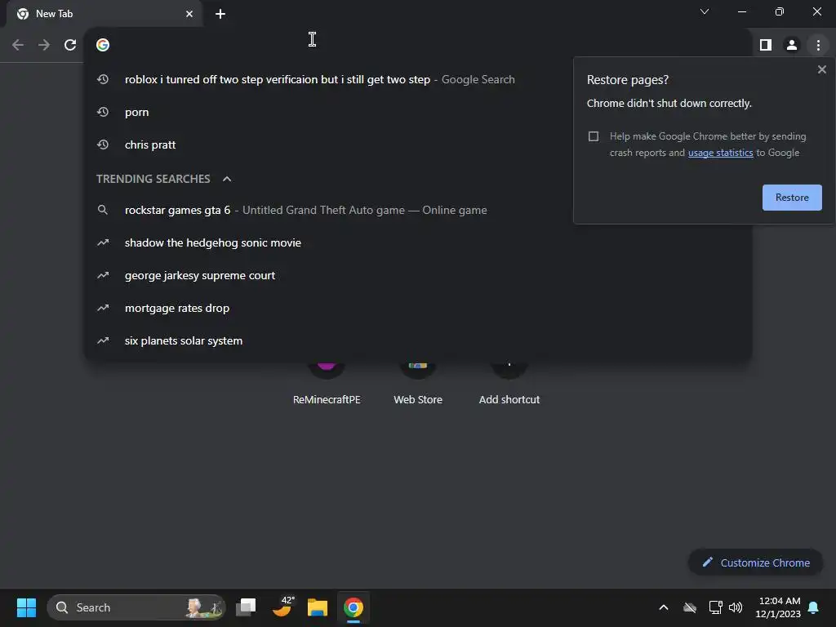Click the taskbar Search box

[x=136, y=607]
